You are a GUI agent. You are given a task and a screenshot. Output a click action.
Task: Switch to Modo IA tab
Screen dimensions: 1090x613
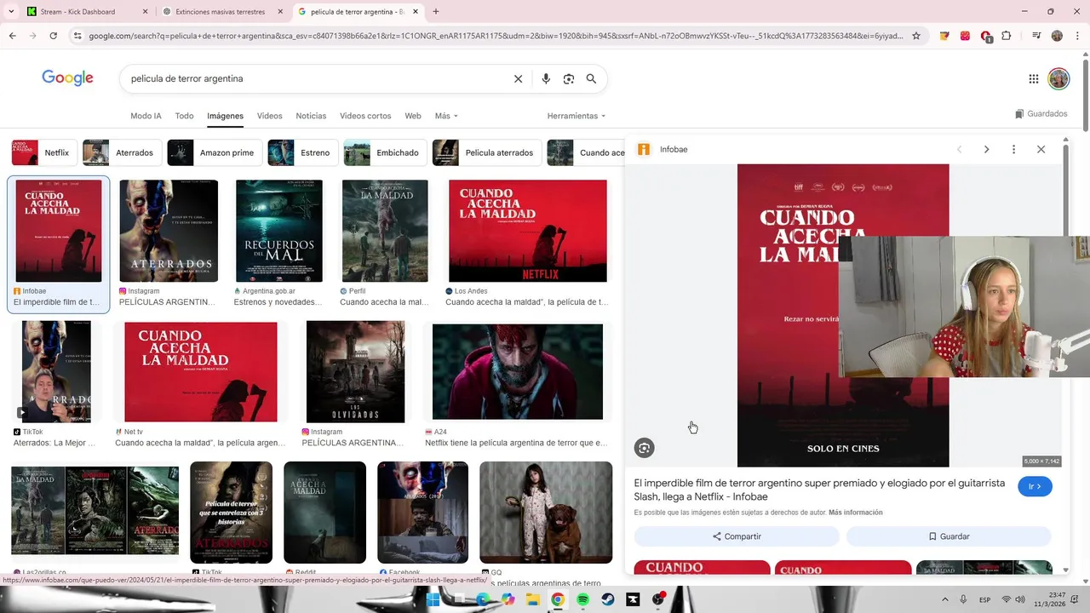click(x=146, y=116)
